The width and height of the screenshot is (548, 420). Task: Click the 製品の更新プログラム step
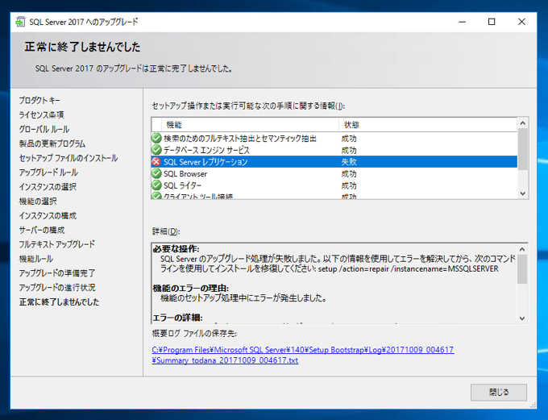coord(52,143)
